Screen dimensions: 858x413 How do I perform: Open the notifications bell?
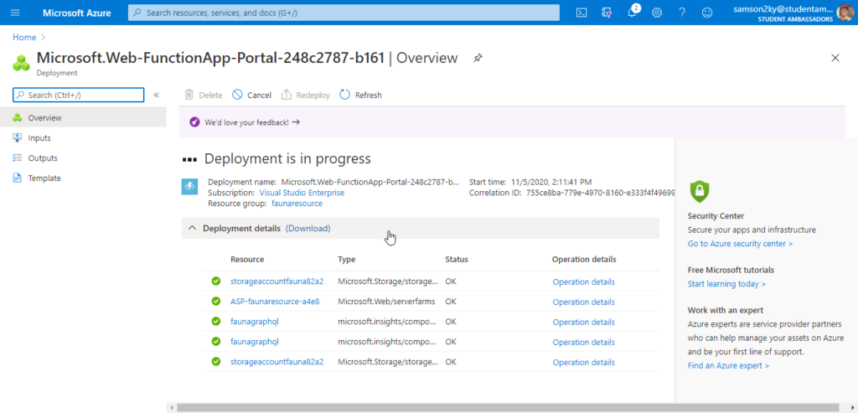click(632, 13)
